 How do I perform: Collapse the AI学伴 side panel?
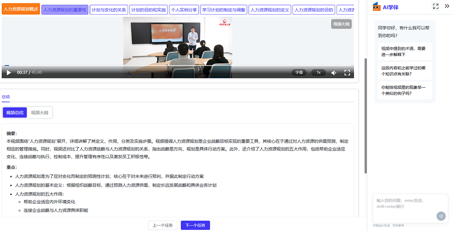pyautogui.click(x=447, y=6)
